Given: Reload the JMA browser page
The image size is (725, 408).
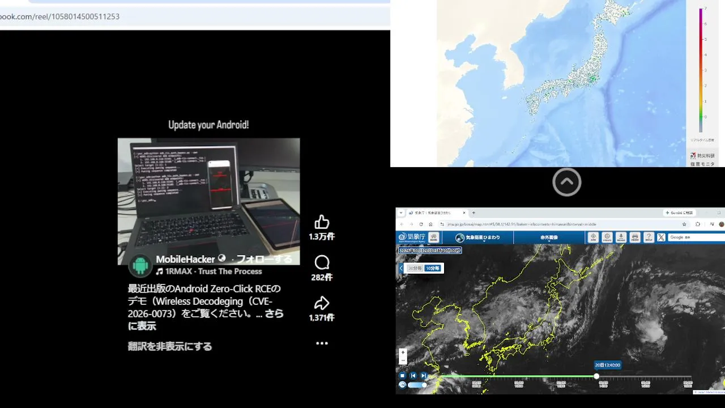Looking at the screenshot, I should [421, 224].
